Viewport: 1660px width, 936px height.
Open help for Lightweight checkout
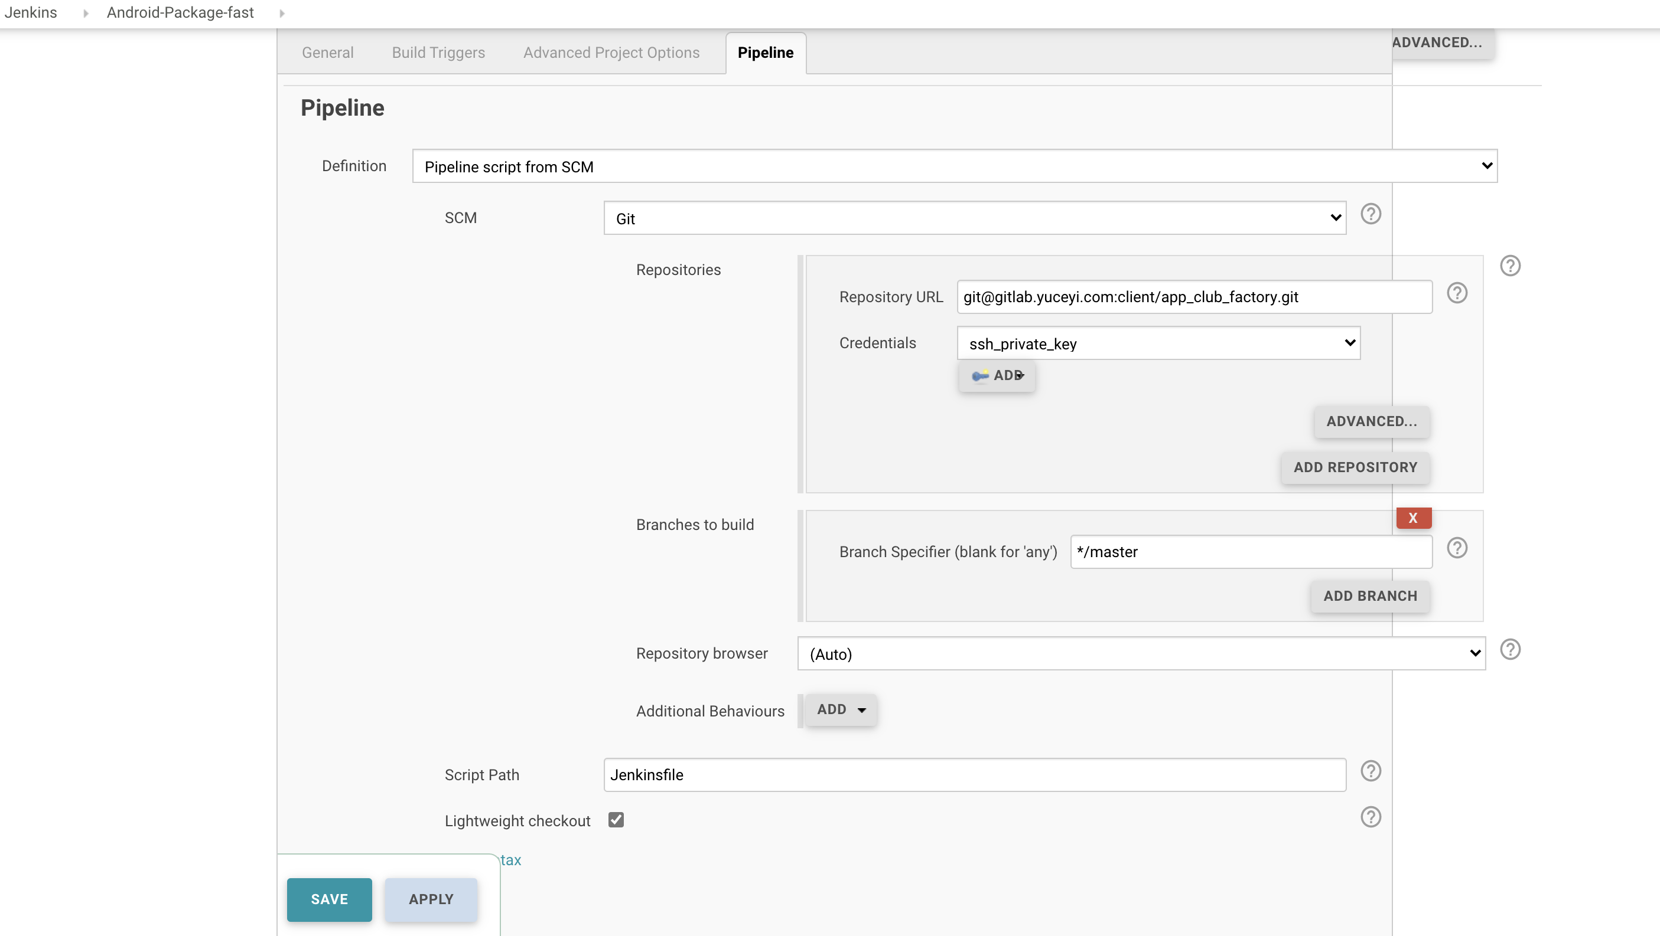click(1370, 817)
